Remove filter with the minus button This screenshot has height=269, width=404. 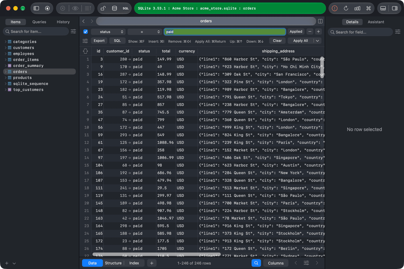pos(310,32)
